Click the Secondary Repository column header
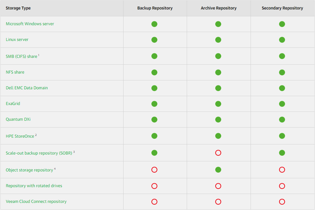Viewport: 315px width, 210px height. click(282, 8)
